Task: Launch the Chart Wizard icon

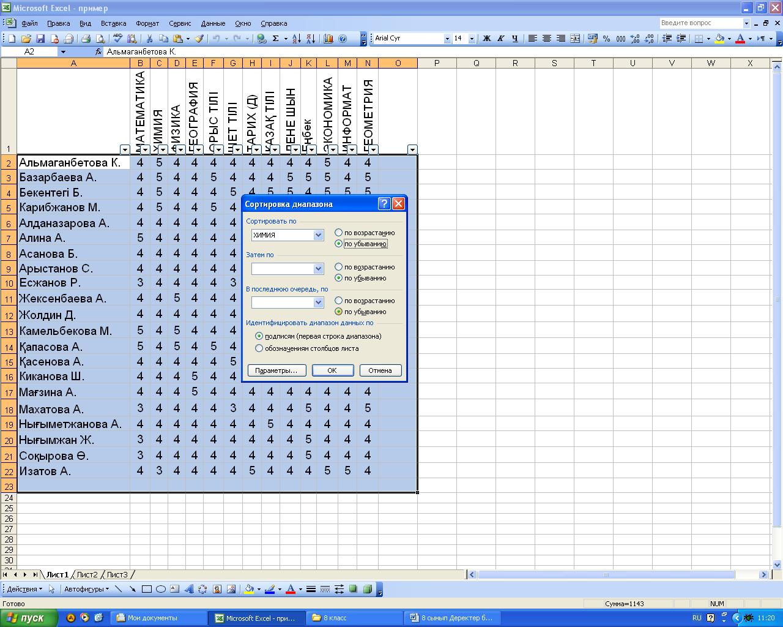Action: tap(328, 39)
